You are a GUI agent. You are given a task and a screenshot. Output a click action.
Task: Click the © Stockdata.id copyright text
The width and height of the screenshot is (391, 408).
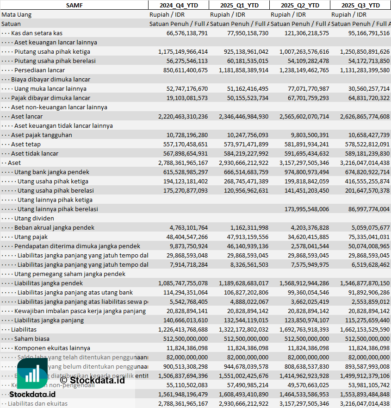(92, 380)
